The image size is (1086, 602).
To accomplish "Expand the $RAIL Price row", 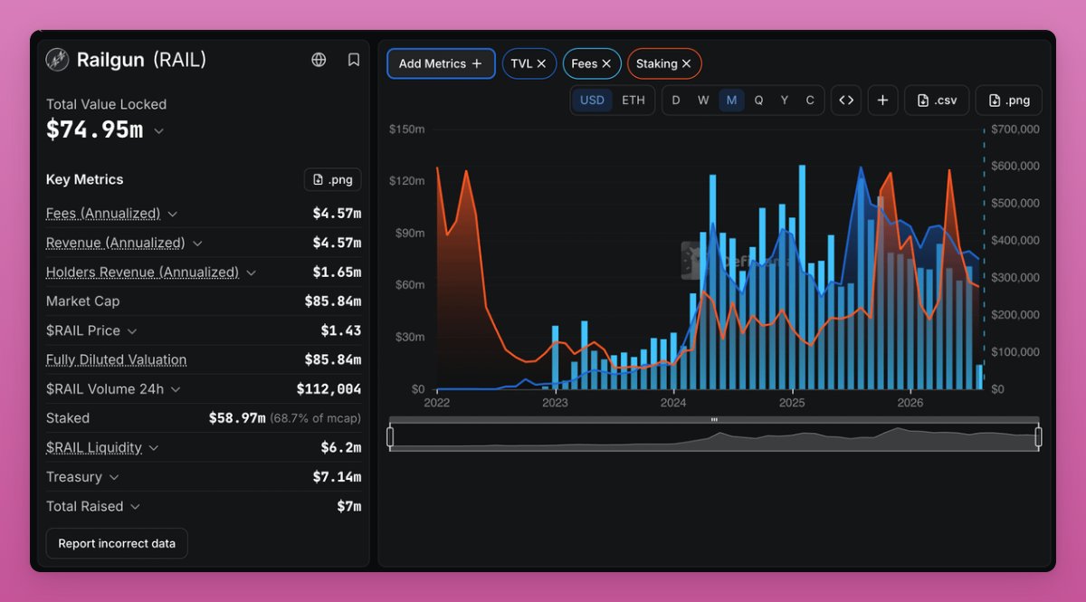I will (x=132, y=330).
